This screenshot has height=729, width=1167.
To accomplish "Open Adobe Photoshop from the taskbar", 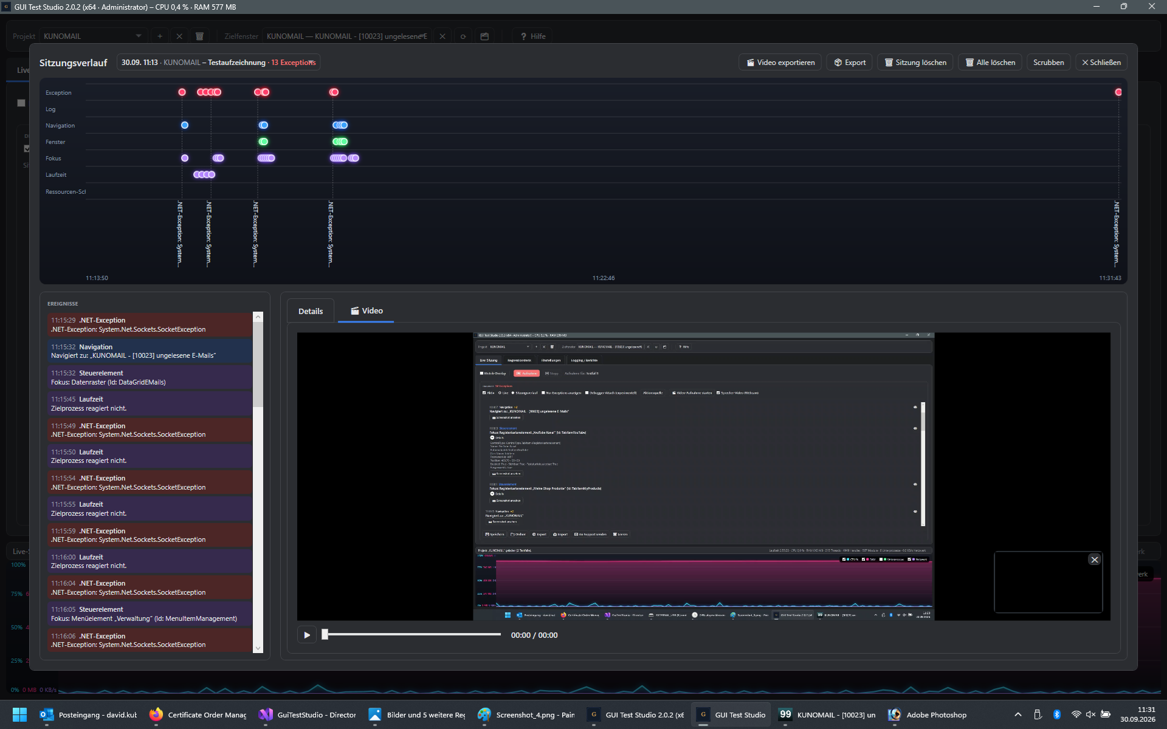I will (928, 715).
